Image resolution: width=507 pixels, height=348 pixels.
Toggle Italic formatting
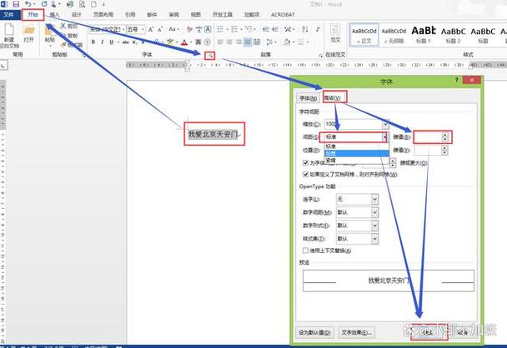(x=103, y=42)
